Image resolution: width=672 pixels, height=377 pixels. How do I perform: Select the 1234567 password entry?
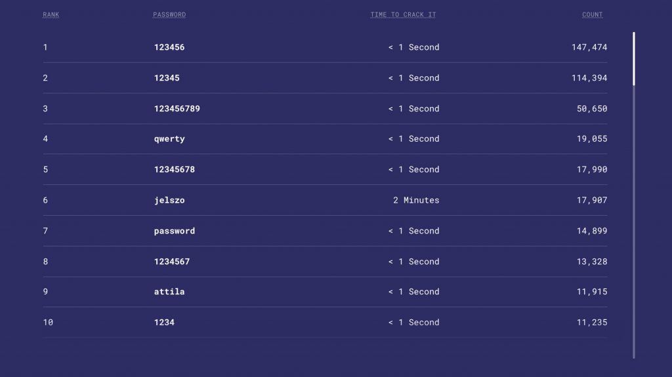[x=172, y=262]
